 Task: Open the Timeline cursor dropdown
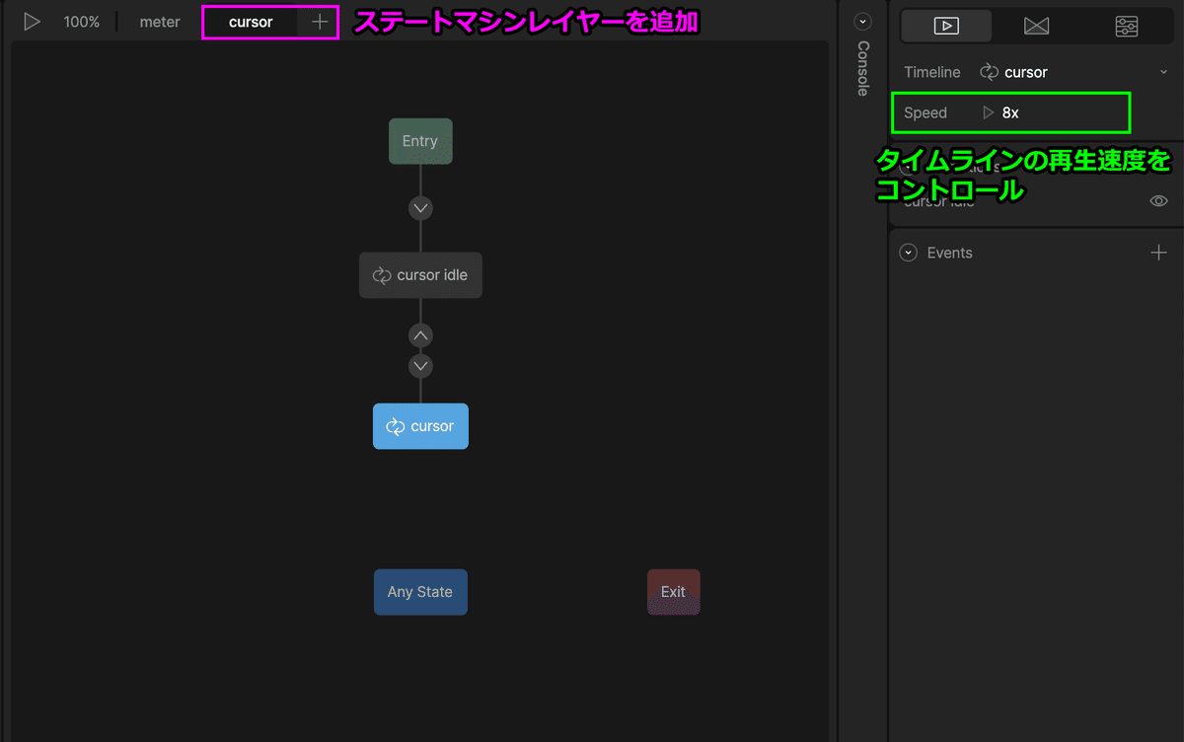tap(1162, 71)
